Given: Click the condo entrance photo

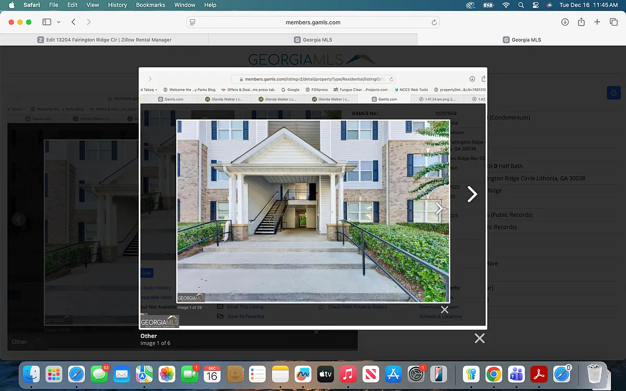Looking at the screenshot, I should (313, 211).
